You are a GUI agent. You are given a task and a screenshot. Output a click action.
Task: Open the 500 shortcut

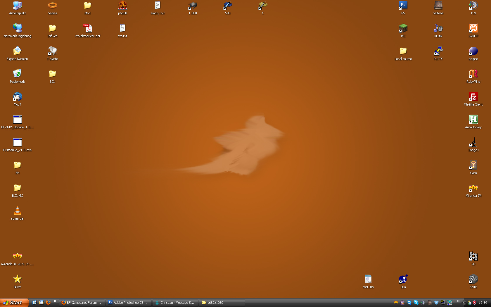228,8
